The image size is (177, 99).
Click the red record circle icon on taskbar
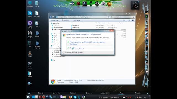[44, 97]
